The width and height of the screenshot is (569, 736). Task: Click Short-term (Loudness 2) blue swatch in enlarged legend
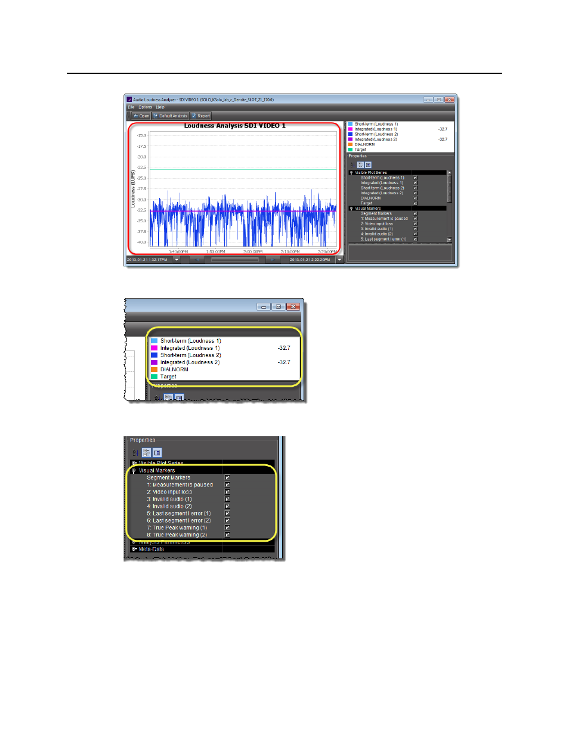[x=154, y=355]
